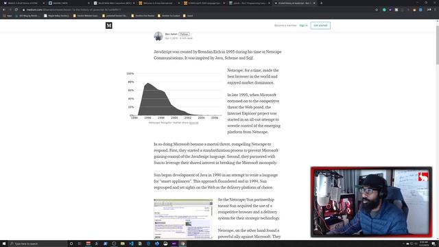Open File Explorer folder icon in taskbar
439x247 pixels.
tap(122, 244)
